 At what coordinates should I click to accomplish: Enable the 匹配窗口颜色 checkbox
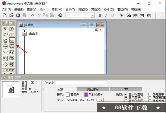[150, 97]
